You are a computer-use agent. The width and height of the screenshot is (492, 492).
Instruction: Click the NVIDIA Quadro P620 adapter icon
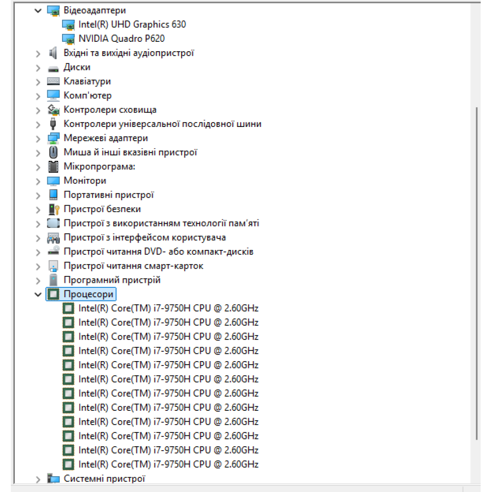click(68, 39)
